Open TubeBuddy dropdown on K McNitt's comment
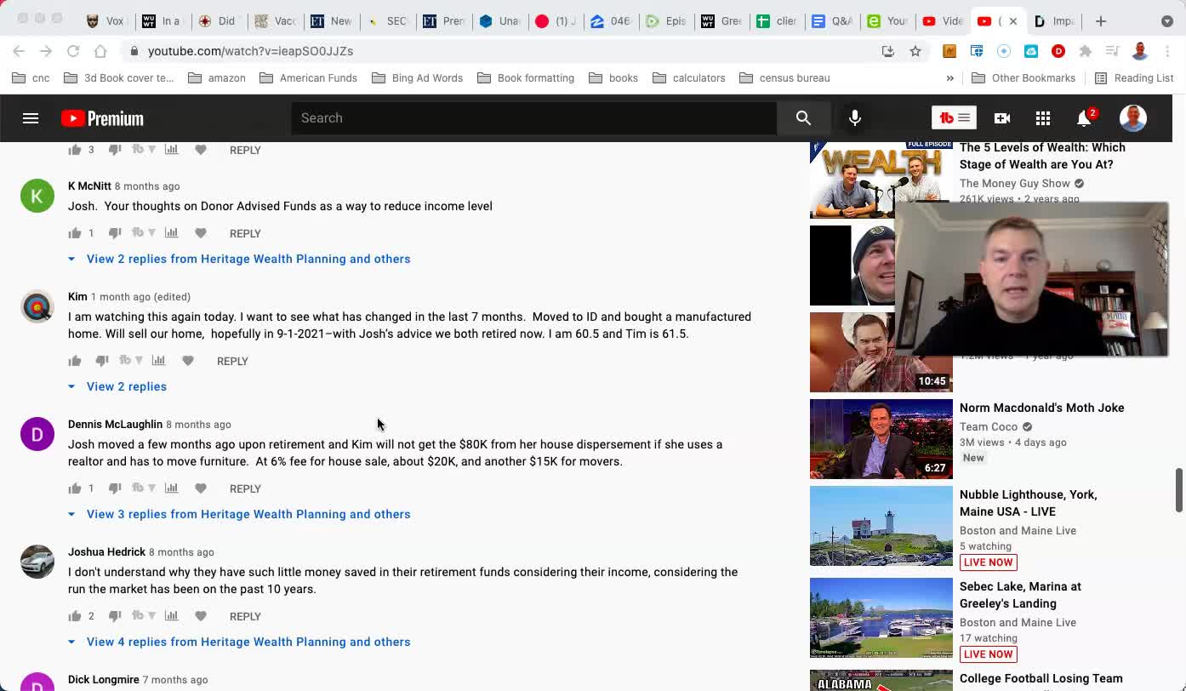 [143, 233]
